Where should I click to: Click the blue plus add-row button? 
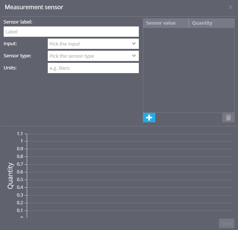coord(149,118)
